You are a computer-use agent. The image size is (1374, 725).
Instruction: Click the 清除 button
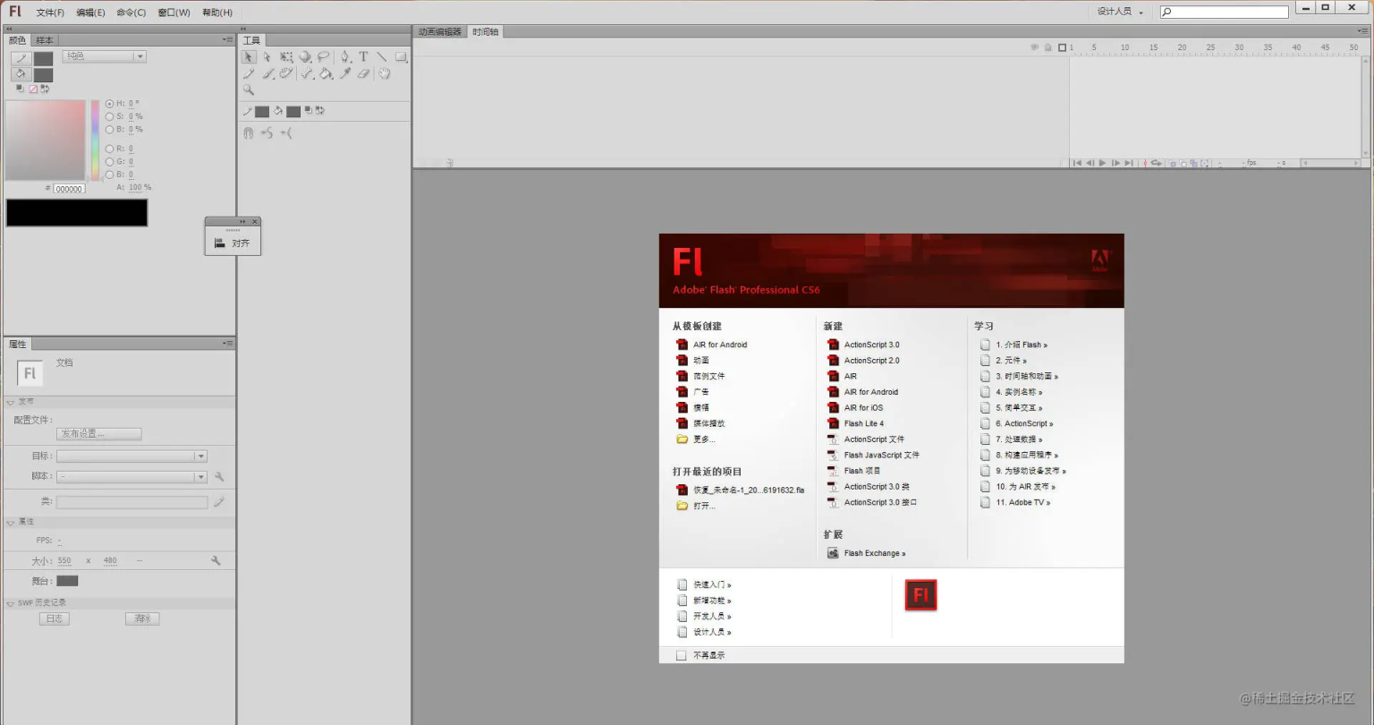142,618
